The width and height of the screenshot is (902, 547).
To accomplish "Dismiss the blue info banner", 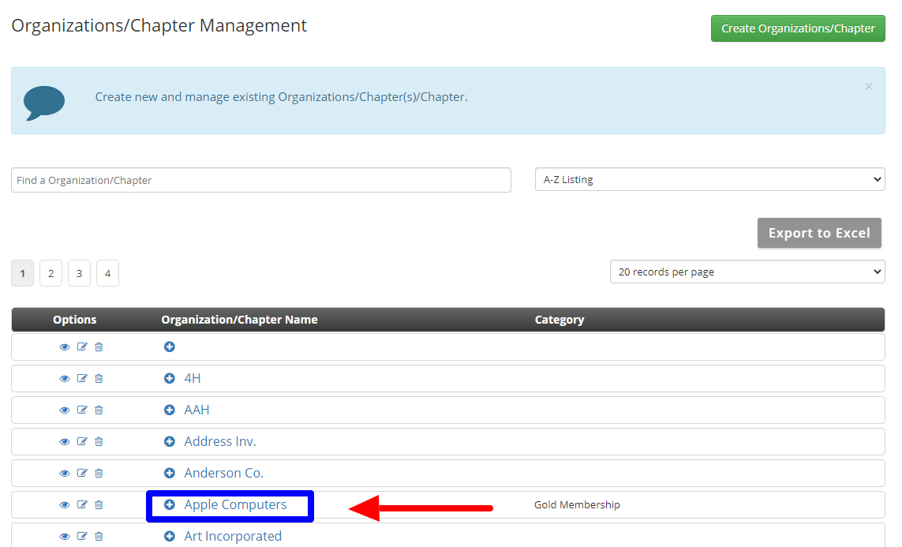I will click(x=869, y=86).
